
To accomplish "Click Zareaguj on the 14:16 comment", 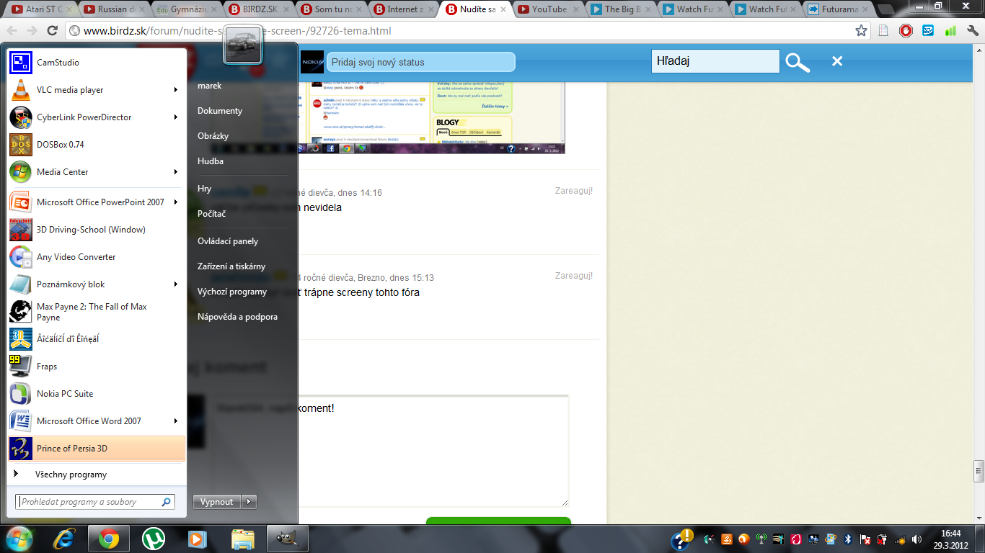I will tap(574, 191).
